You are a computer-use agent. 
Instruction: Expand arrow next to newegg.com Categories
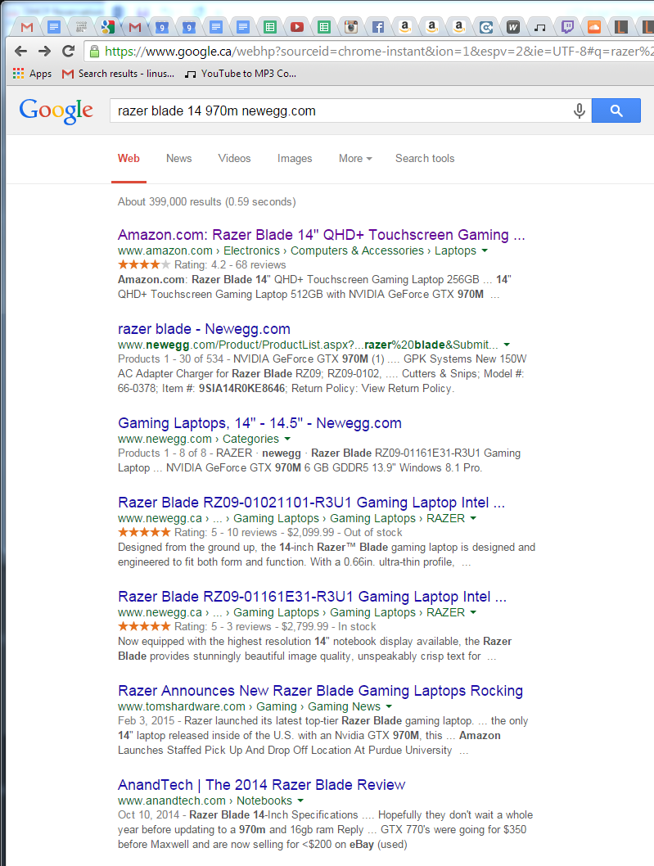287,439
